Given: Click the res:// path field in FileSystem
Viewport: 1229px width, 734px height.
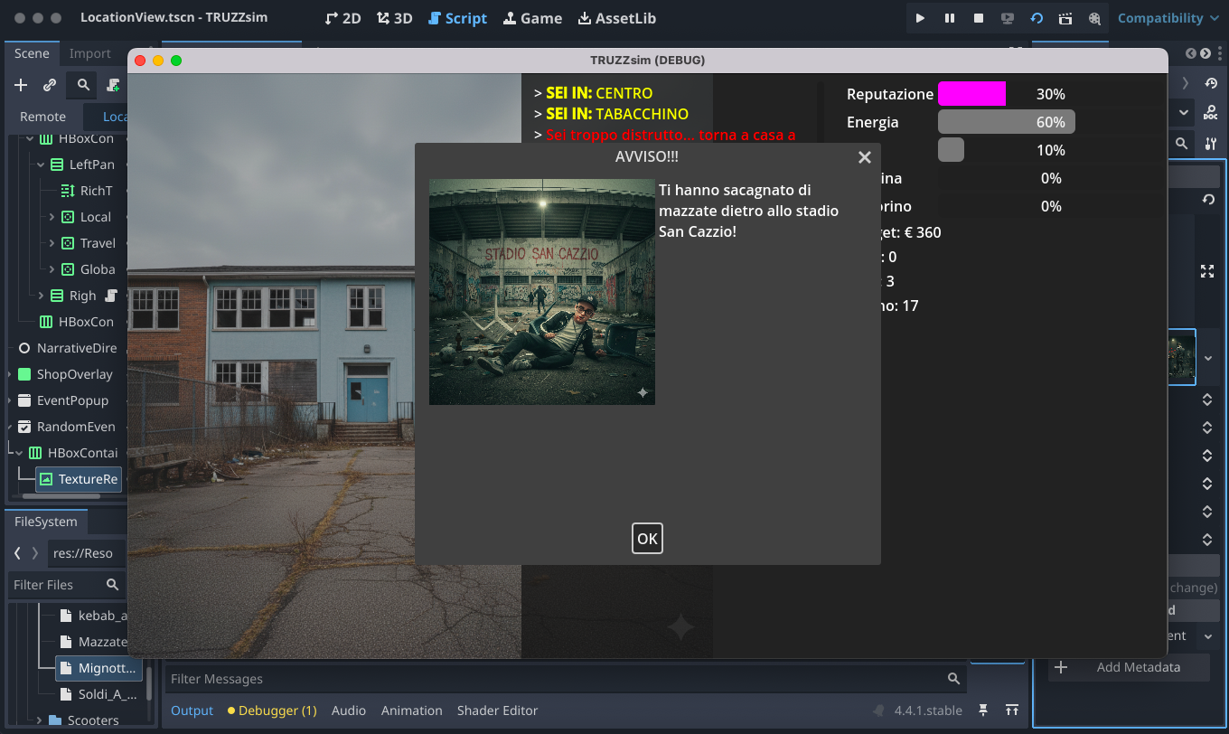Looking at the screenshot, I should coord(87,553).
